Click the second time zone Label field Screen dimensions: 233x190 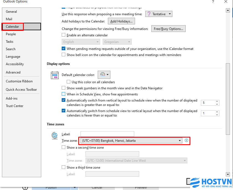112,154
